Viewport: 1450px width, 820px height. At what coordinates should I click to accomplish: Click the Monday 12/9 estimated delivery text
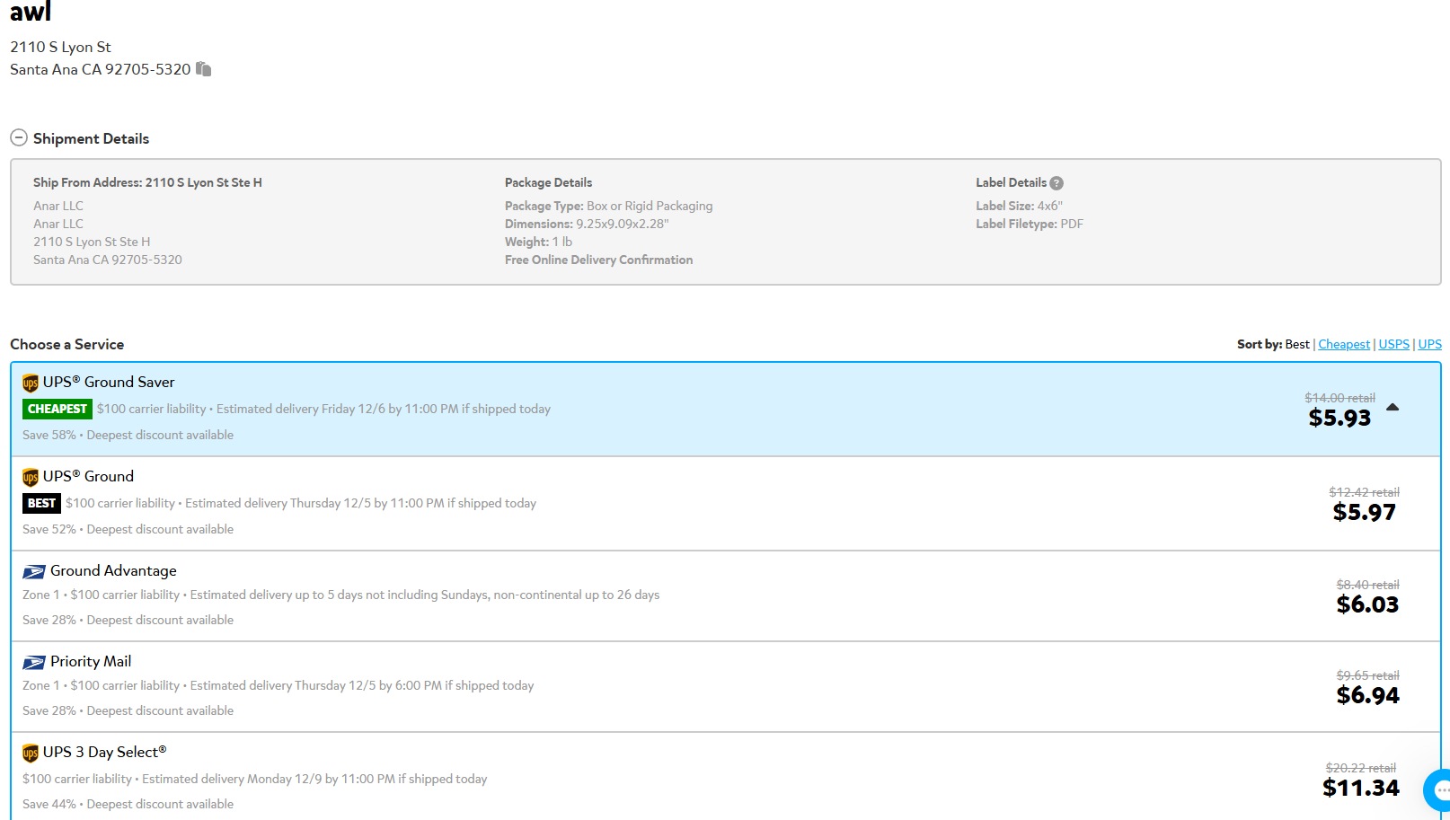coord(314,779)
